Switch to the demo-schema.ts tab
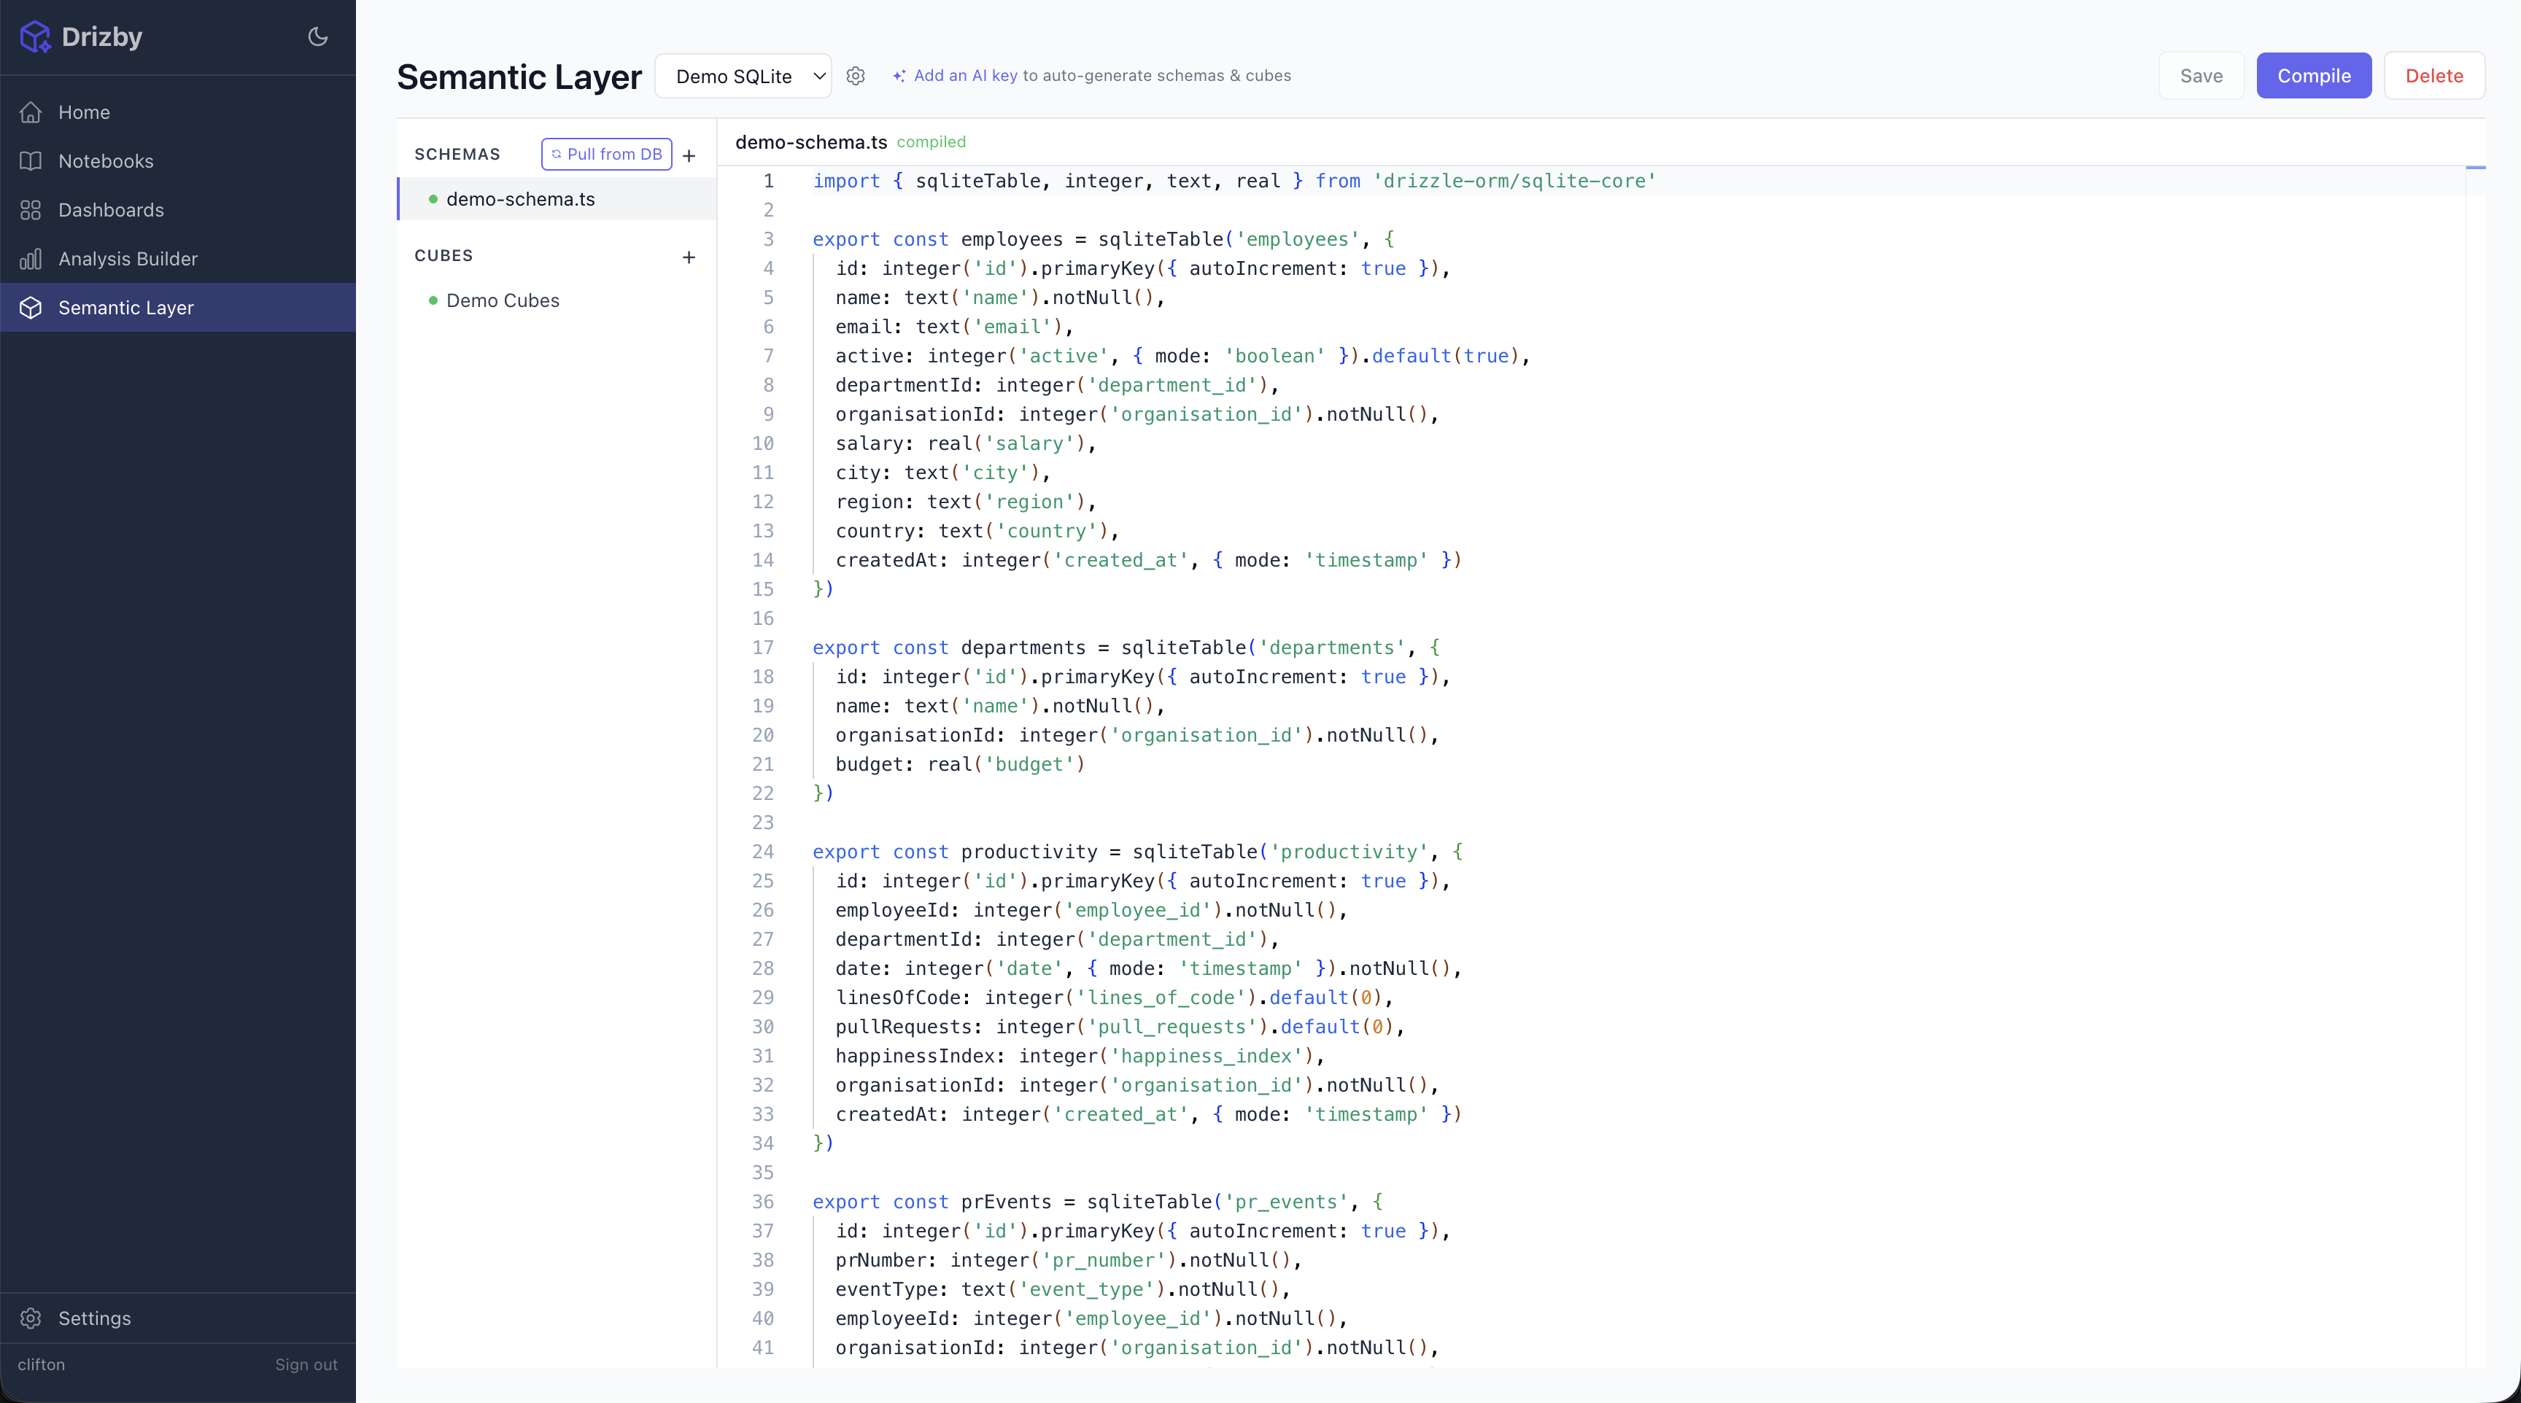This screenshot has height=1403, width=2521. click(810, 142)
